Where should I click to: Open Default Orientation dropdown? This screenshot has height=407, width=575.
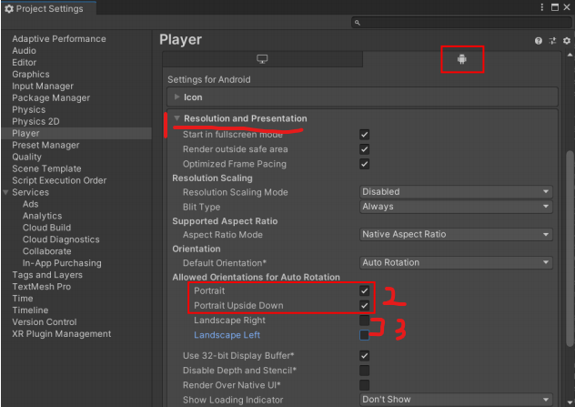456,262
